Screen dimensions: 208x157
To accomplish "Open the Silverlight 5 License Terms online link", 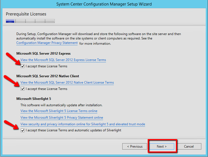I will (x=59, y=111).
